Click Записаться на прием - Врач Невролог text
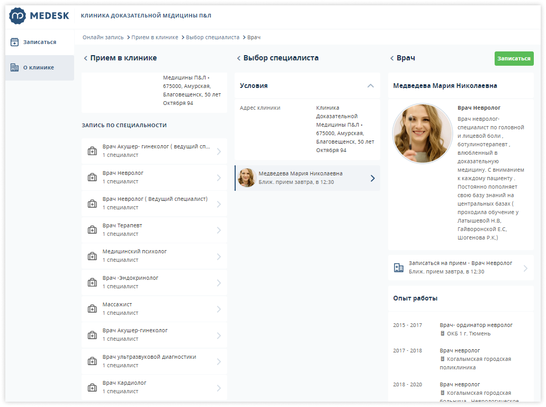Image resolution: width=546 pixels, height=407 pixels. [460, 263]
